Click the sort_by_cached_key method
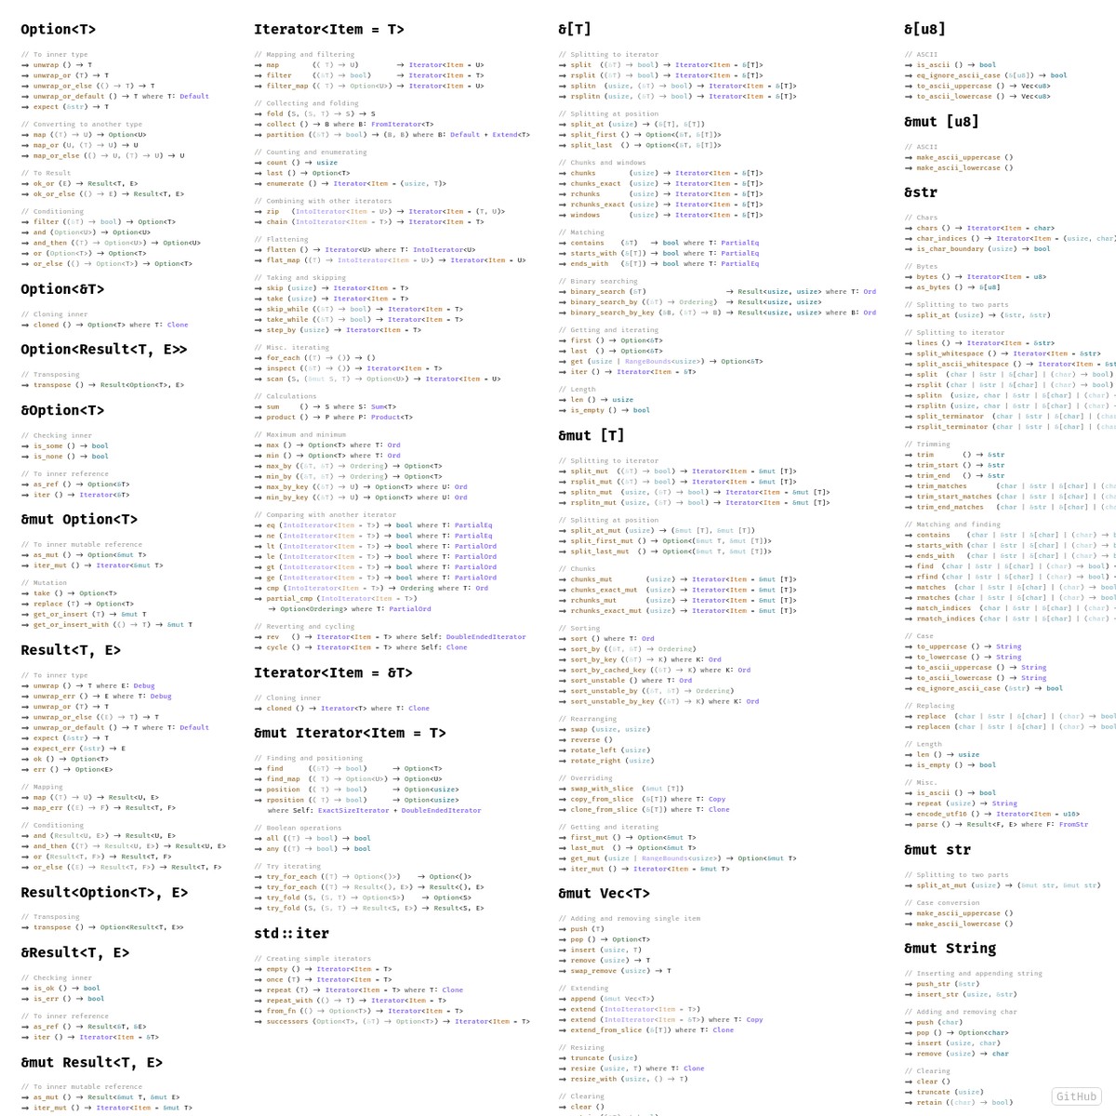 pos(608,670)
